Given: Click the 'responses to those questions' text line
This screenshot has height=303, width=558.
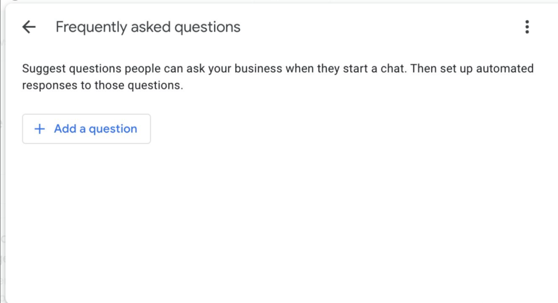Looking at the screenshot, I should click(102, 86).
